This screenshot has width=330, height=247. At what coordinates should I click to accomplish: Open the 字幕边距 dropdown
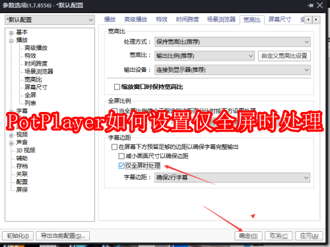232,177
